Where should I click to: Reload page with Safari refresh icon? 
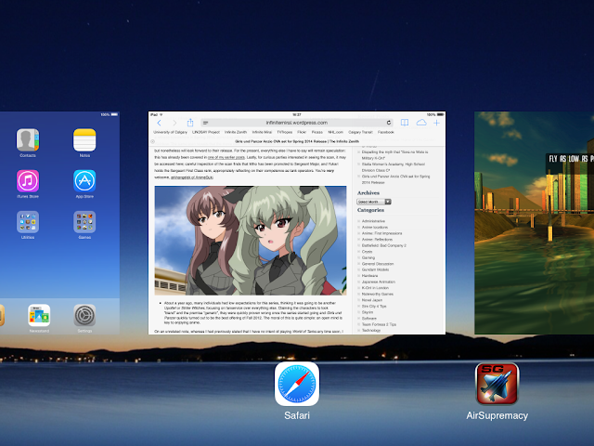[x=389, y=123]
